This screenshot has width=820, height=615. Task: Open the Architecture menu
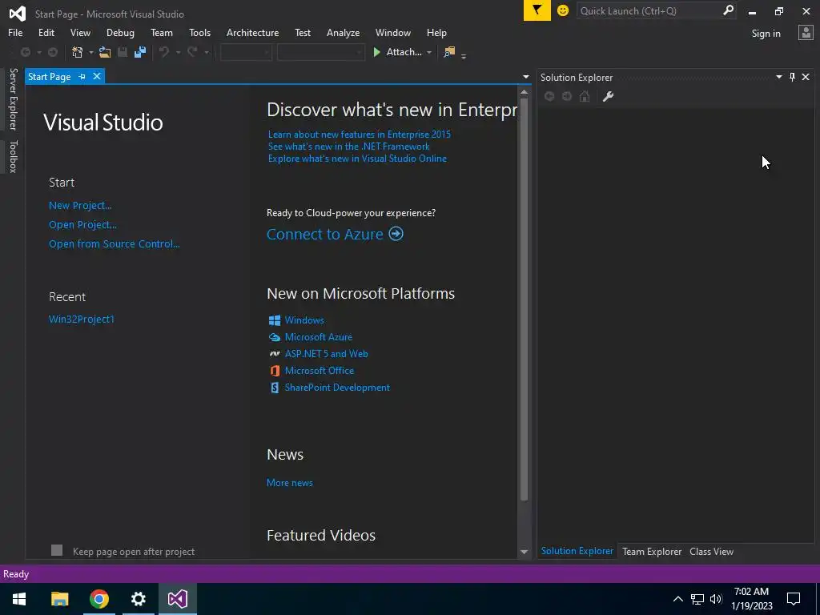pyautogui.click(x=252, y=32)
